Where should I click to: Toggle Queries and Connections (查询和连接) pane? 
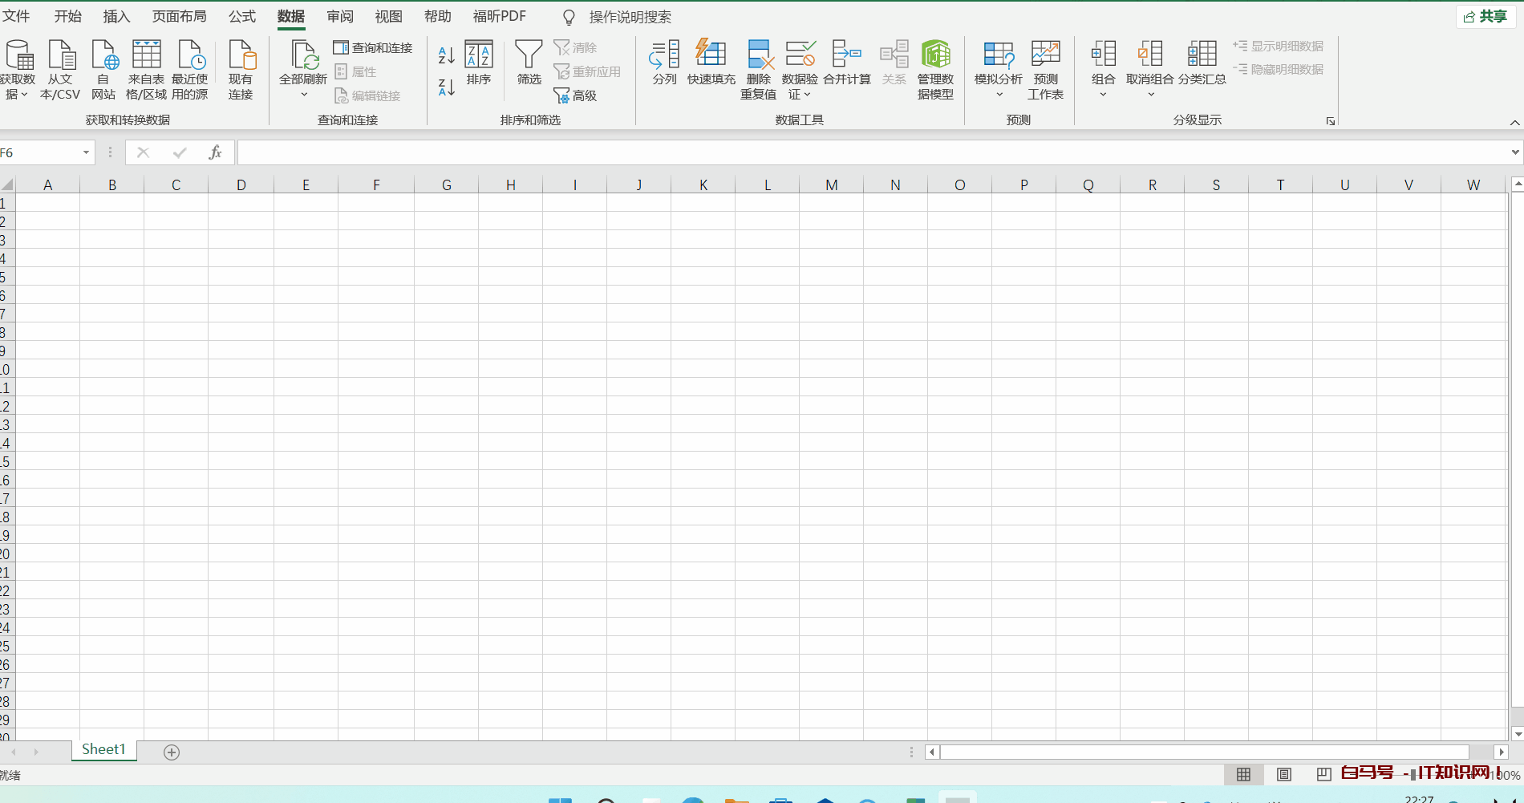[373, 48]
